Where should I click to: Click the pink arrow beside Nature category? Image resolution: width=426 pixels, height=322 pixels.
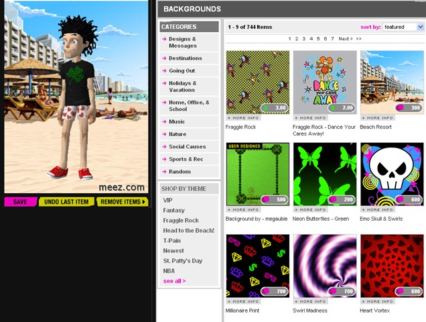(x=164, y=134)
